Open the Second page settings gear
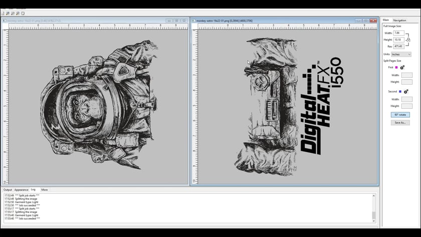 tap(406, 92)
